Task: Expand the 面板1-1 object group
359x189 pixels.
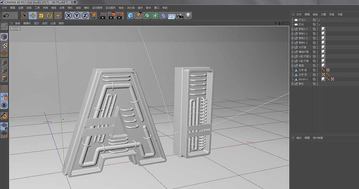Action: coord(293,43)
